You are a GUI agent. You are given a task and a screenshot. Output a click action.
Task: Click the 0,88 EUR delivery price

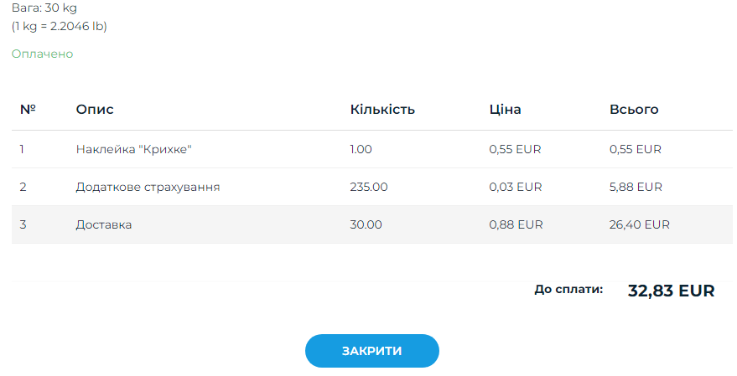(x=516, y=224)
